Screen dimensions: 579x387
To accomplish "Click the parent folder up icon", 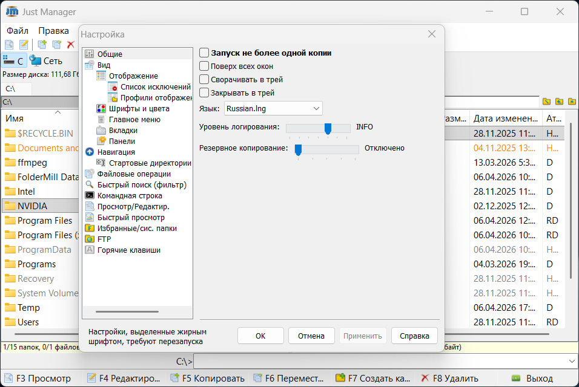I will click(x=559, y=102).
